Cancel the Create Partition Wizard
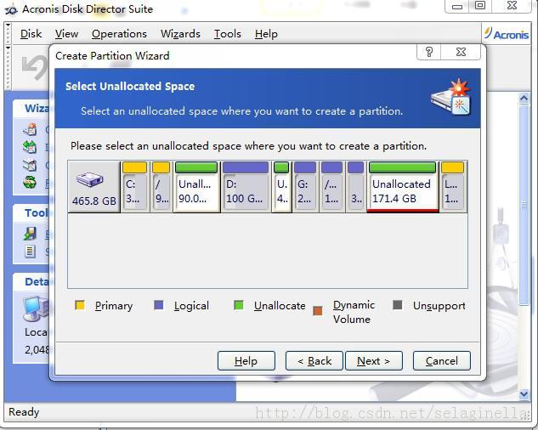Viewport: 538px width, 430px height. click(x=442, y=360)
